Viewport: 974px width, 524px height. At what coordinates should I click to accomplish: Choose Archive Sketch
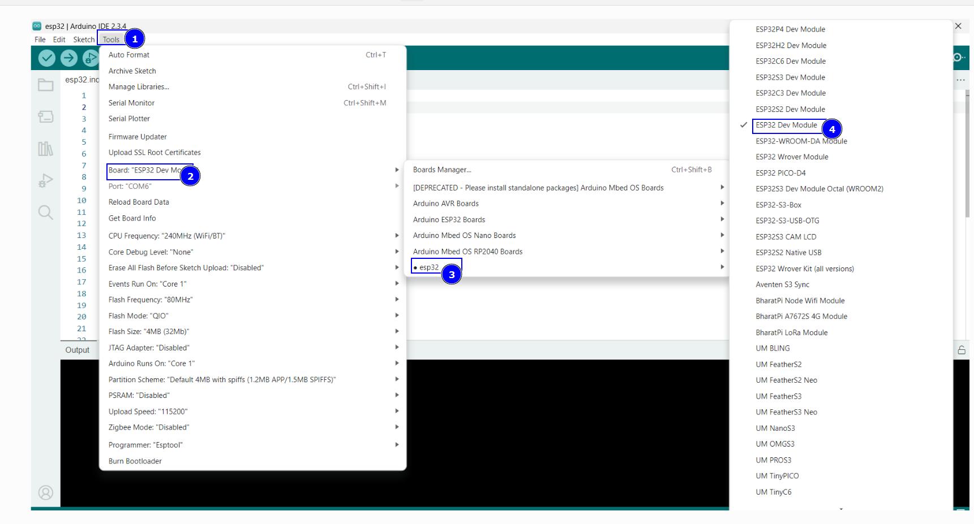click(252, 71)
